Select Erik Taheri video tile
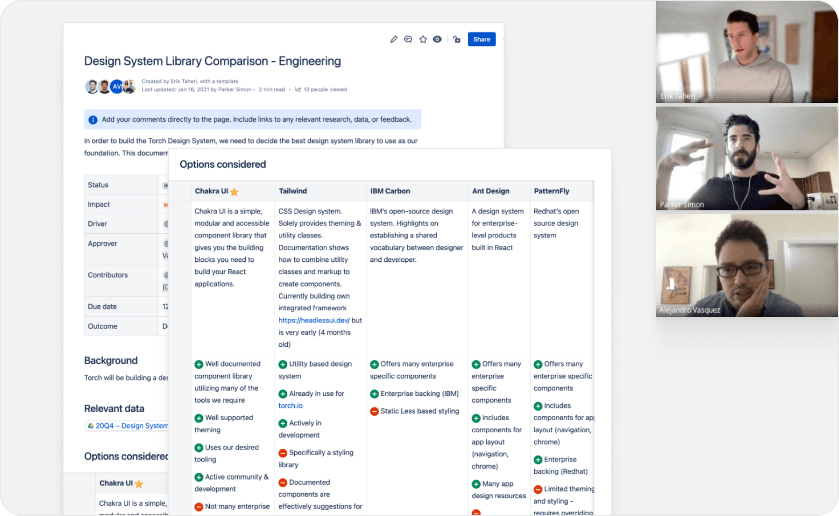 point(747,51)
